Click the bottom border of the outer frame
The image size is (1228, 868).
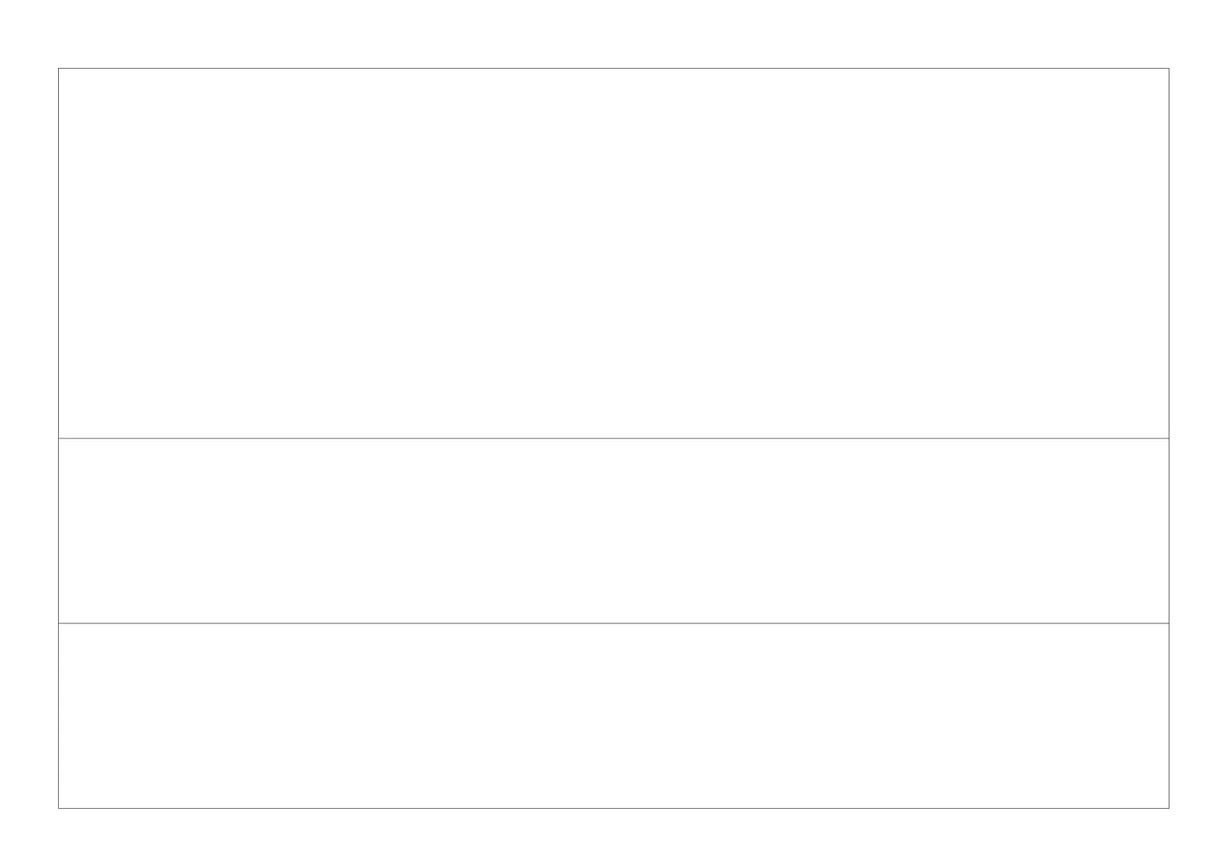point(614,808)
